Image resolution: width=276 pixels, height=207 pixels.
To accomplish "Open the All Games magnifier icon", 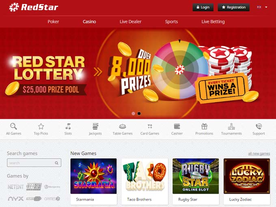I will [x=13, y=126].
